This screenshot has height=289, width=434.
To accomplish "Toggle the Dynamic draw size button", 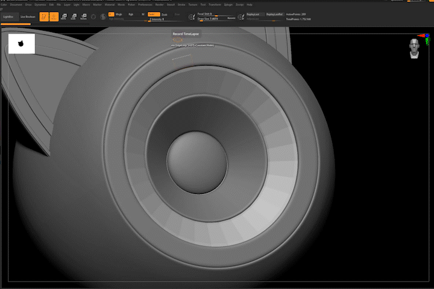I will [231, 18].
